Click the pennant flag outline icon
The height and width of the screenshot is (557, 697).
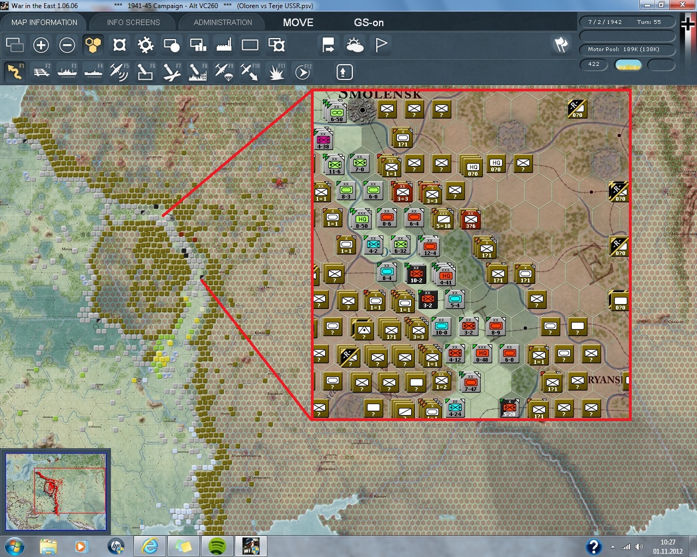coord(381,45)
